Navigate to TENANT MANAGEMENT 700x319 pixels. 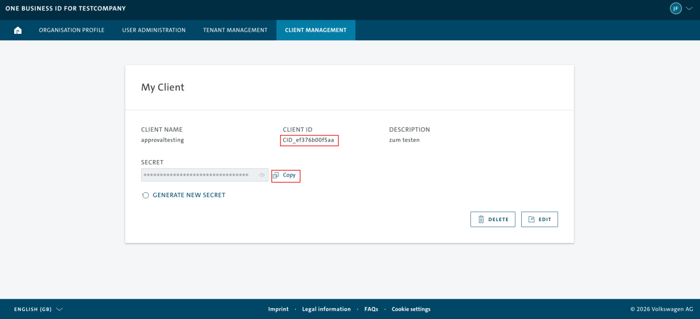point(235,30)
